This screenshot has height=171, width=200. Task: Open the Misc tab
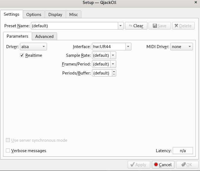[x=74, y=15]
